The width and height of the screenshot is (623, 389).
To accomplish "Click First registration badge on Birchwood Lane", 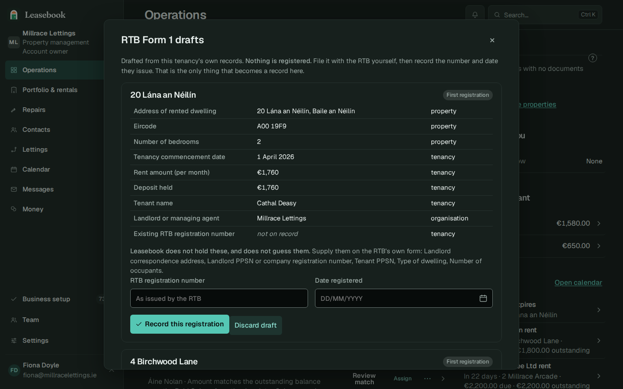I will click(468, 362).
